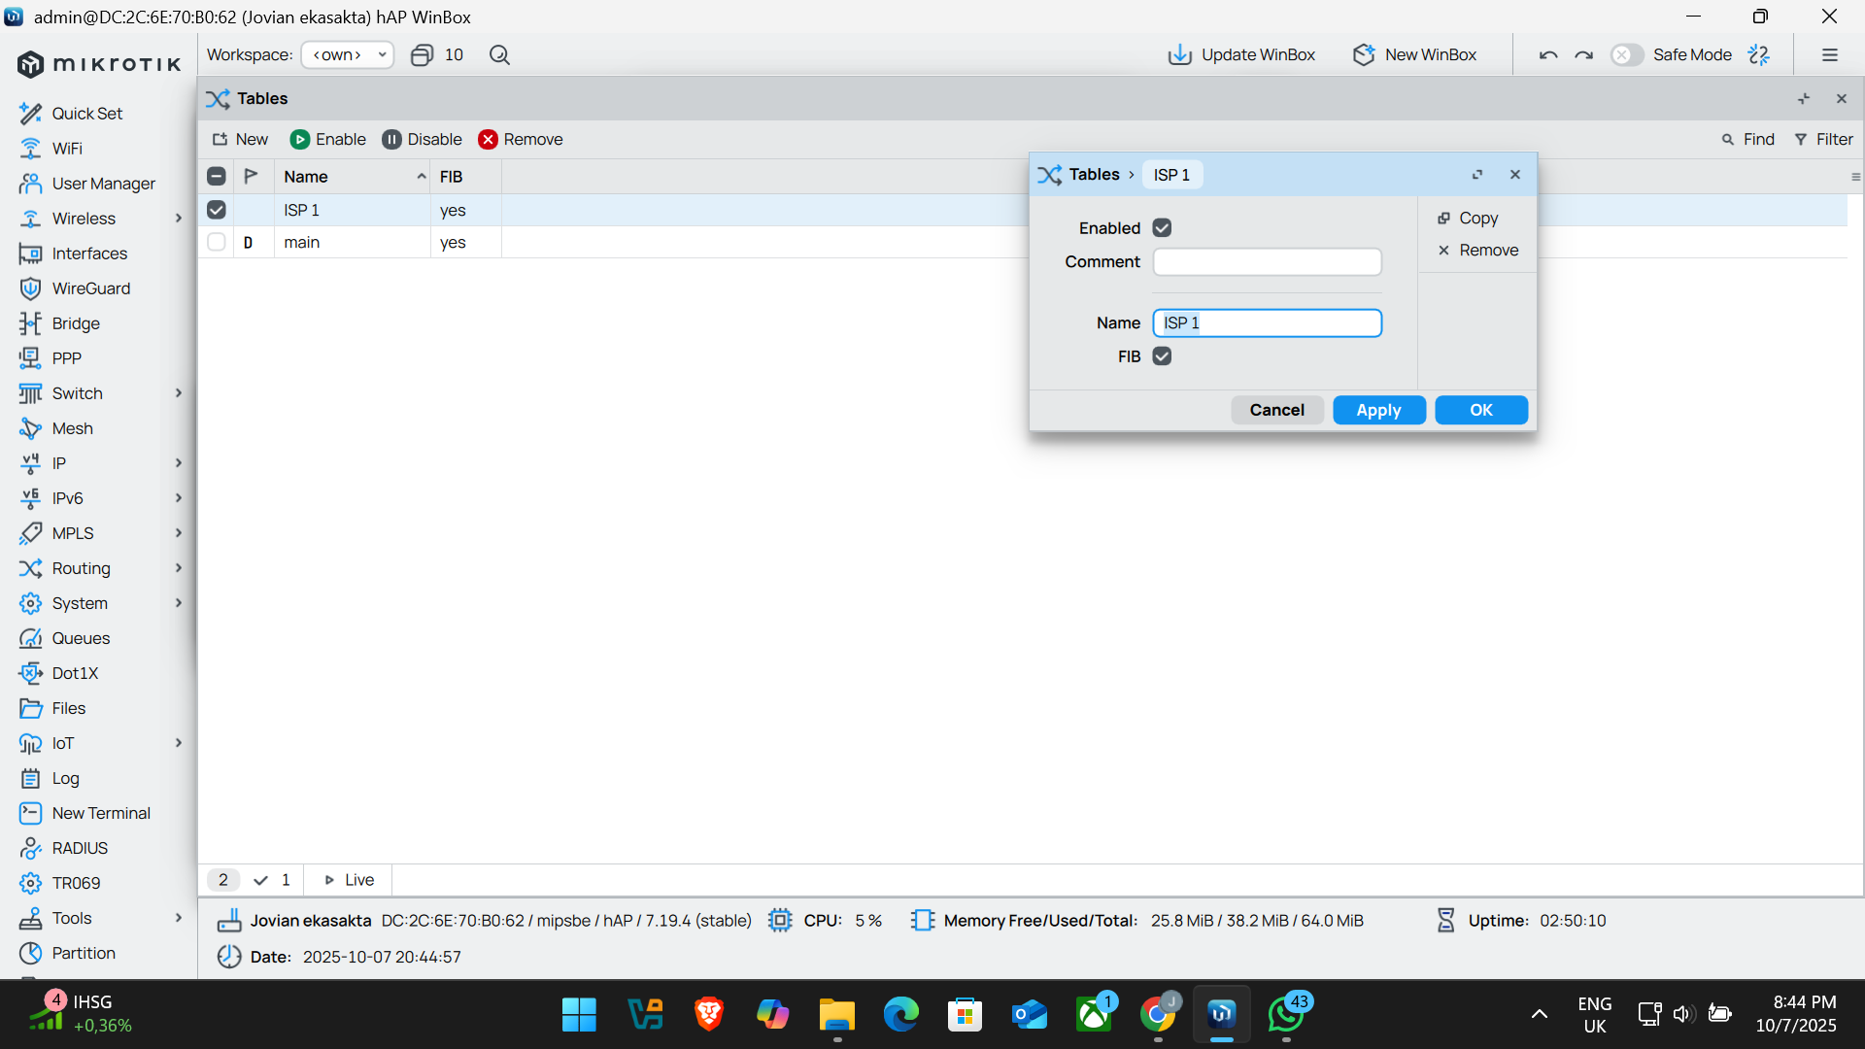The image size is (1865, 1049).
Task: Expand the IP submenu
Action: point(179,463)
